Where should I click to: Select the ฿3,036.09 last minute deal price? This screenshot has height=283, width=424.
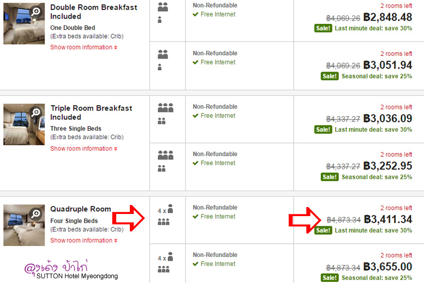pos(387,118)
